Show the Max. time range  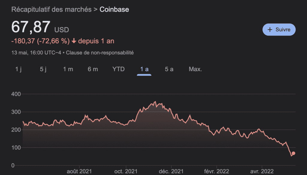[195, 69]
